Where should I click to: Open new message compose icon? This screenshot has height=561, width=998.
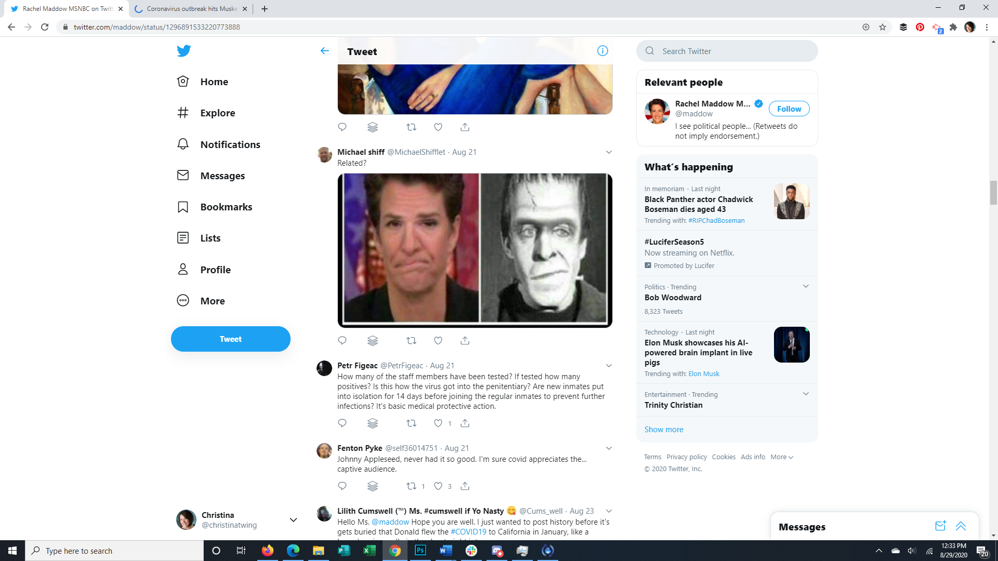pyautogui.click(x=940, y=526)
